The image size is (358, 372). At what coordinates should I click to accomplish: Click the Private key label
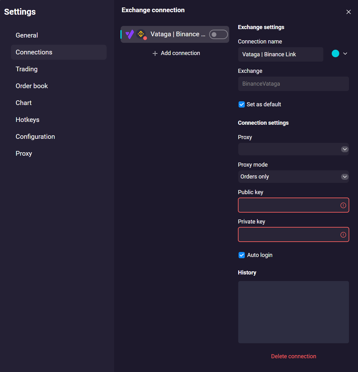pos(251,222)
